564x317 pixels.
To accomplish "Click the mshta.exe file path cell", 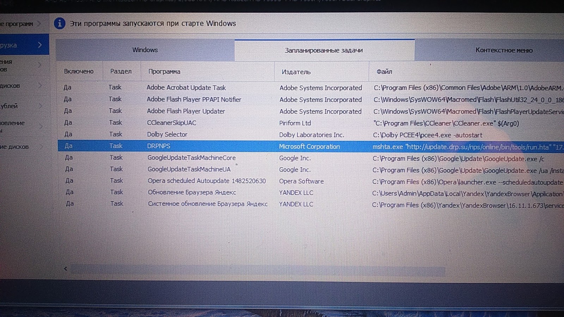I will pos(468,147).
